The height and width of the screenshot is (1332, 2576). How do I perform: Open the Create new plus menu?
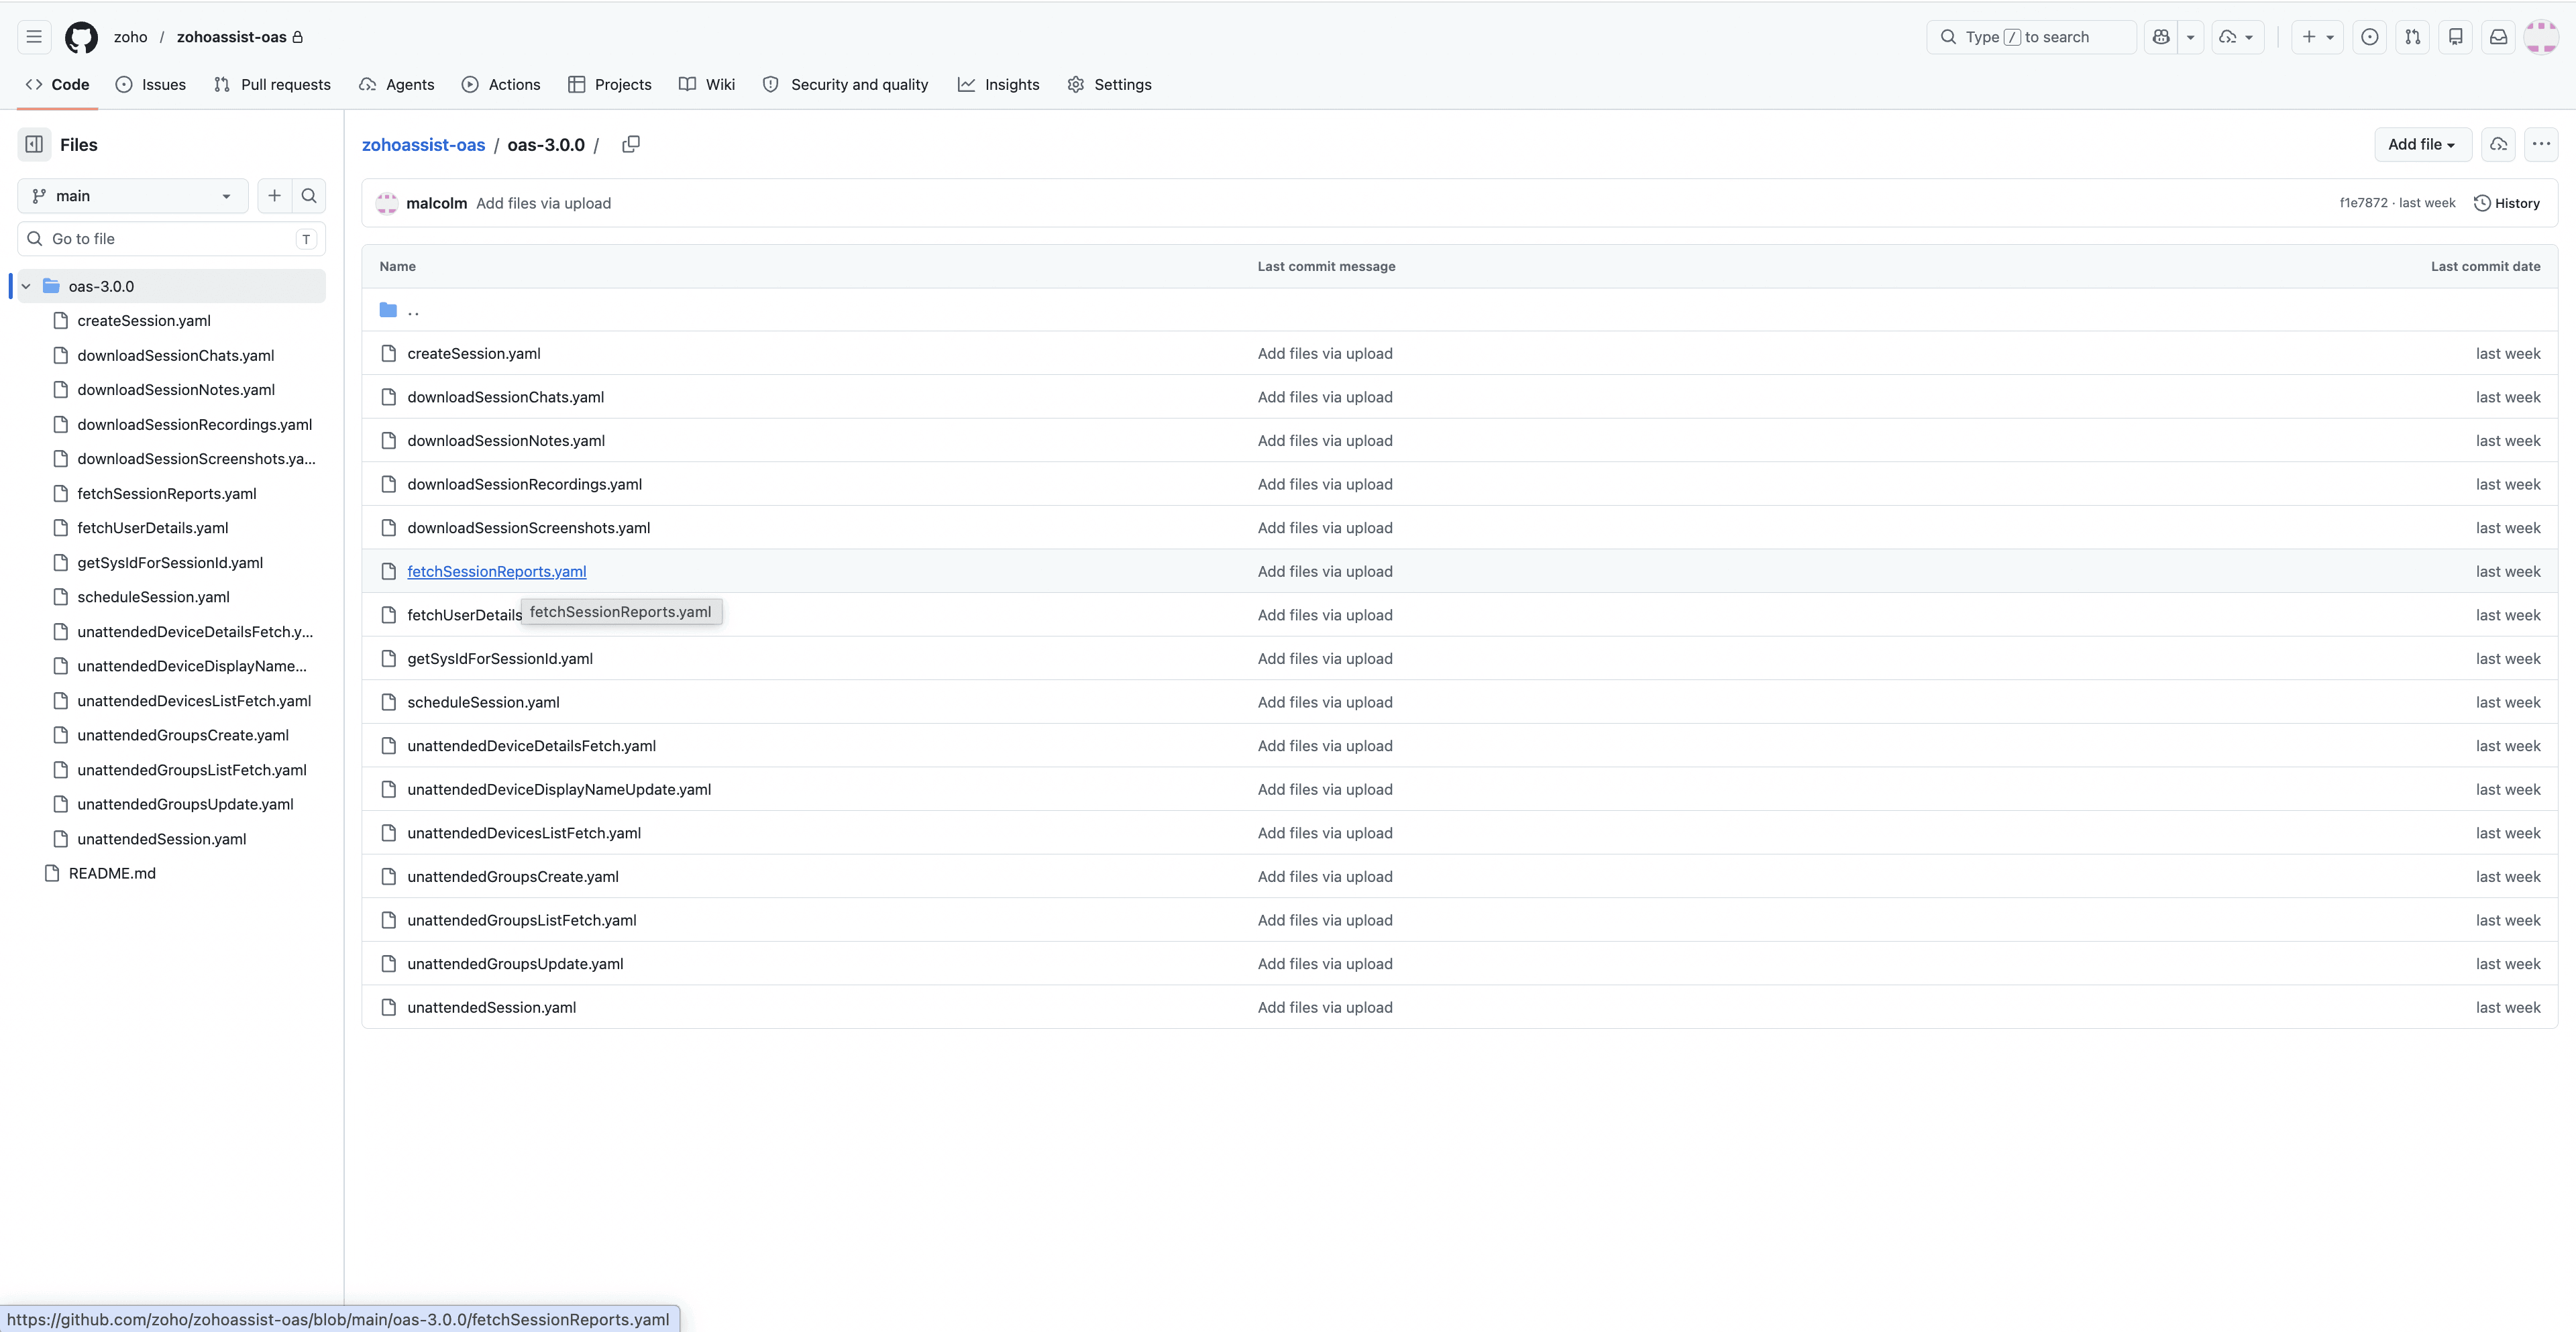tap(2317, 37)
